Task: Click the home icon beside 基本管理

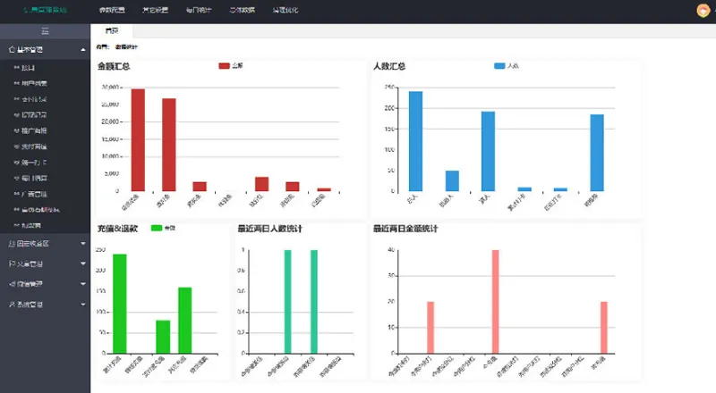Action: (12, 49)
